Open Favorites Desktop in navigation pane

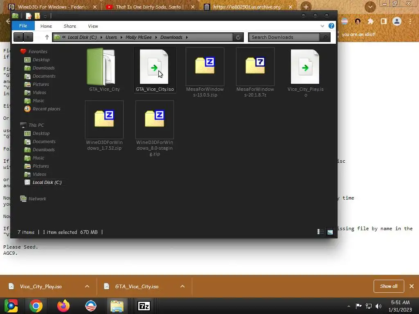click(41, 60)
